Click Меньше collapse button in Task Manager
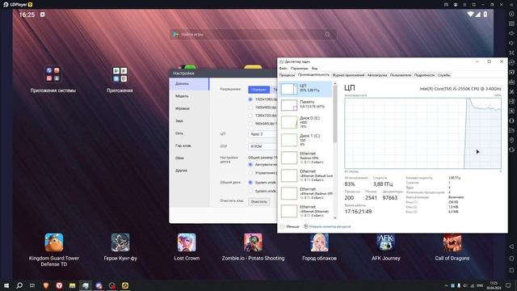This screenshot has height=291, width=517. [290, 226]
